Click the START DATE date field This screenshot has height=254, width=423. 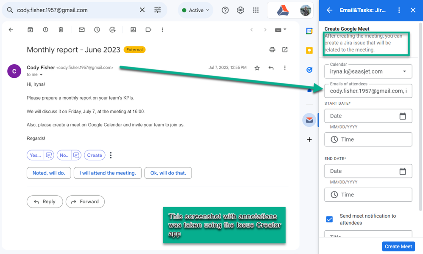click(x=368, y=116)
